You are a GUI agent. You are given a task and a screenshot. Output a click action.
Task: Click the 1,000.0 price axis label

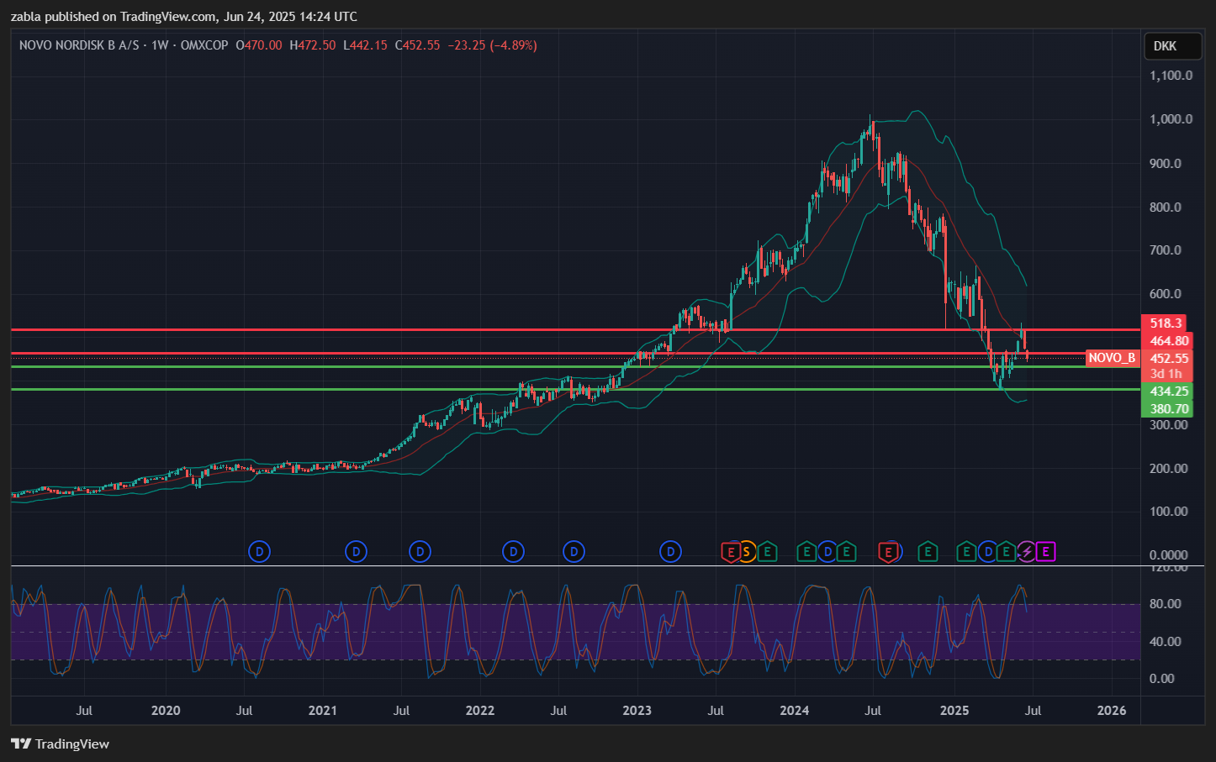[1171, 119]
